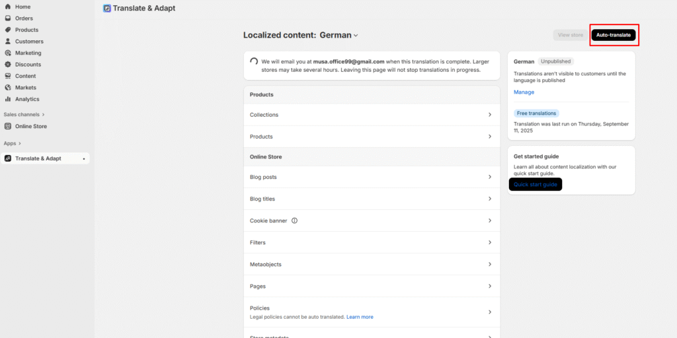Click the Unpublished status badge

click(x=555, y=61)
